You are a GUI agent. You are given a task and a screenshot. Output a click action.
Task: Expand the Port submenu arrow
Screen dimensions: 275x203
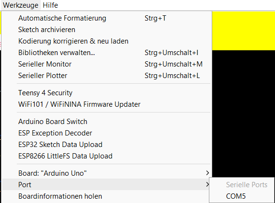pos(207,184)
